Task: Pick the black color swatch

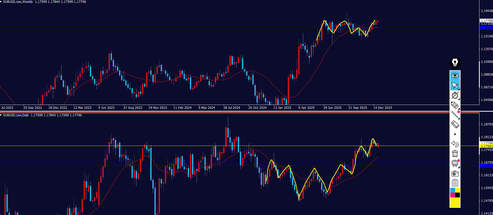Action: tap(457, 195)
